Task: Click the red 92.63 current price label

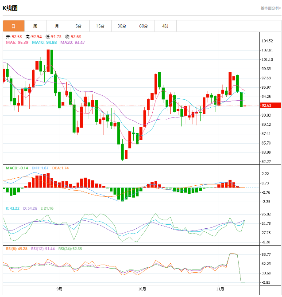Action: (271, 106)
